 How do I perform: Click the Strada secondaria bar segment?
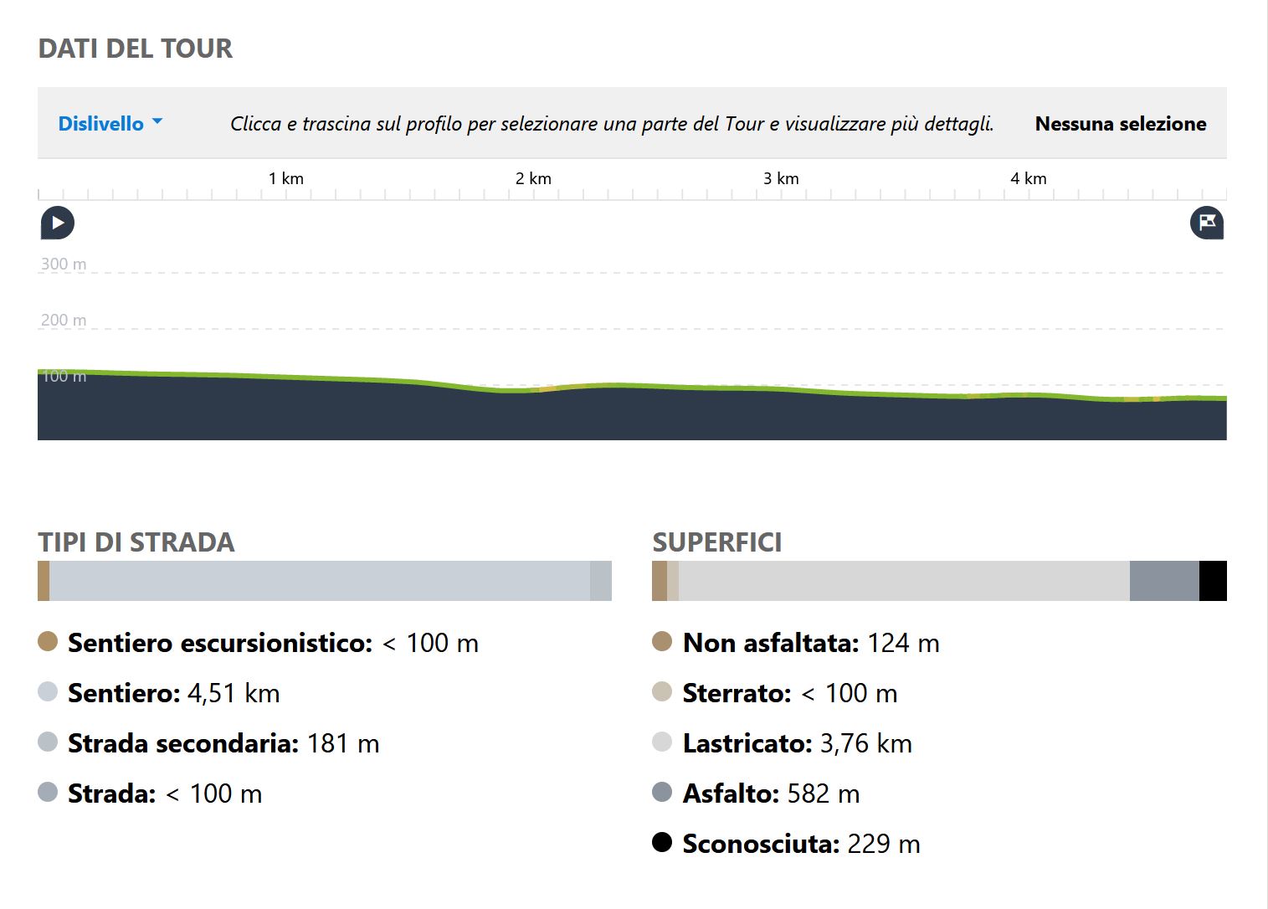point(601,581)
